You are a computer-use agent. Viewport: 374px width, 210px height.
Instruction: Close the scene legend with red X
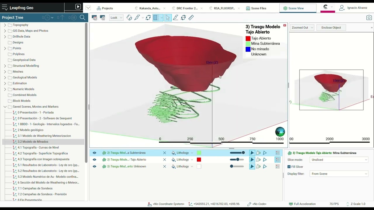point(285,25)
